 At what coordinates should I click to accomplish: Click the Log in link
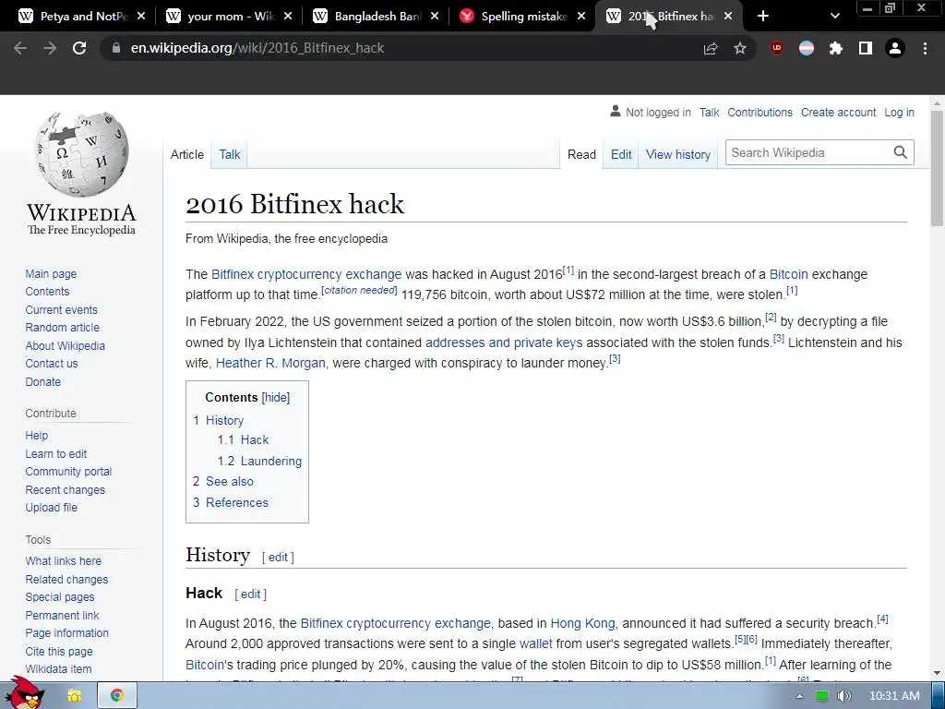899,112
